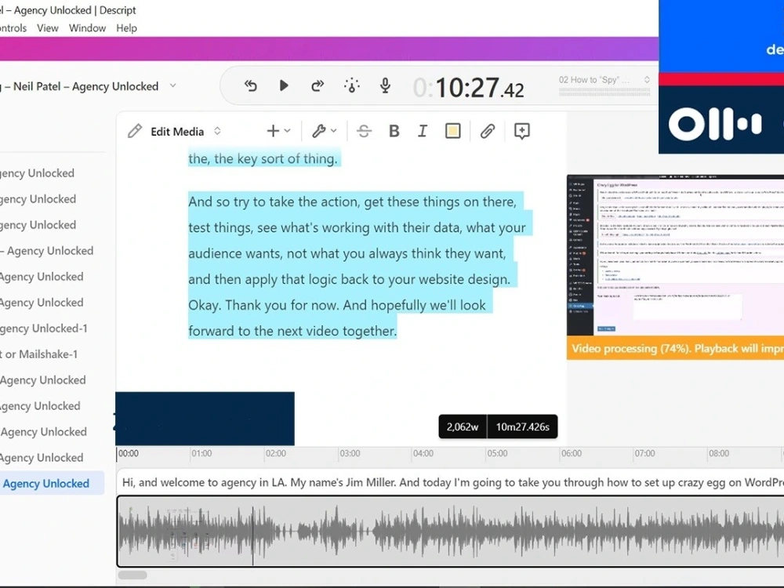784x588 pixels.
Task: Click the horizontal timeline scrollbar thumb
Action: 132,575
